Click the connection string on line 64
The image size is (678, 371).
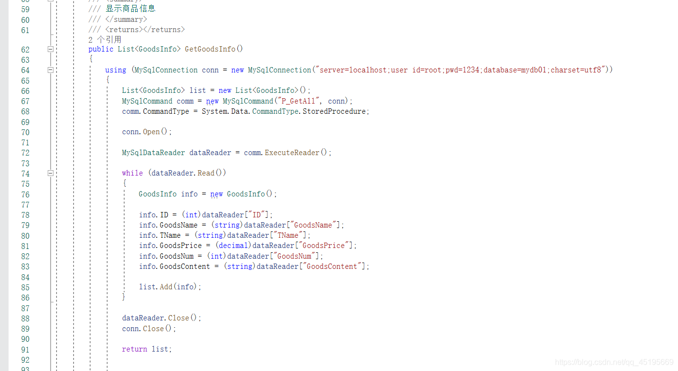coord(460,70)
